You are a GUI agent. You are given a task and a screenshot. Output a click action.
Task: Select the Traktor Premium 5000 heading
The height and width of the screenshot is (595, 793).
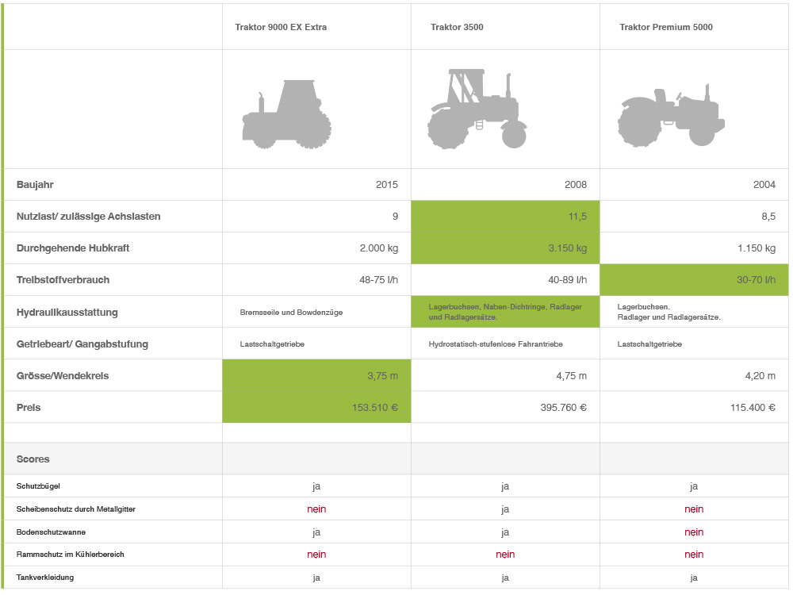(x=666, y=27)
